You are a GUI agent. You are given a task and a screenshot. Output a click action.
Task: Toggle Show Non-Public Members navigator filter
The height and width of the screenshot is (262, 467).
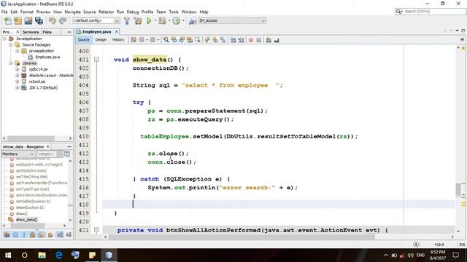(x=32, y=234)
